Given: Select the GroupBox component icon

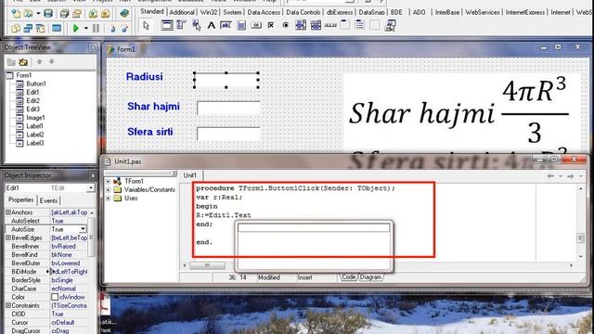Looking at the screenshot, I should point(345,26).
